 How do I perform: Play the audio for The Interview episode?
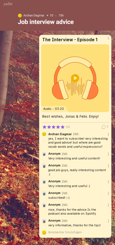(75, 78)
